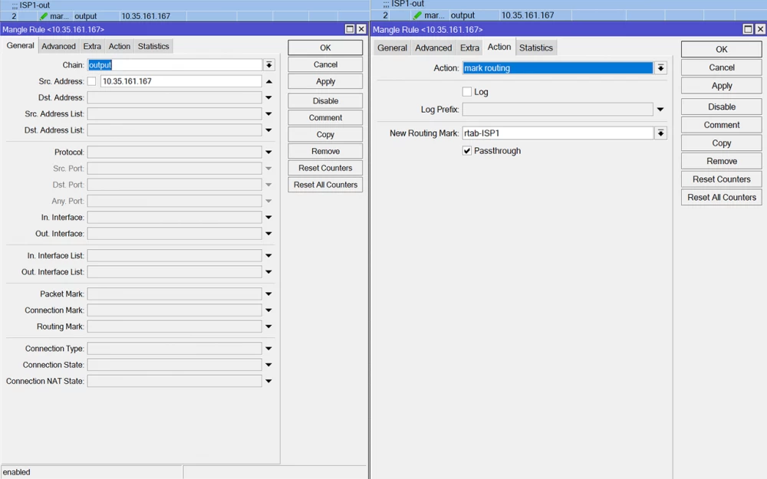The height and width of the screenshot is (479, 767).
Task: Open the Chain dropdown list
Action: pyautogui.click(x=268, y=65)
